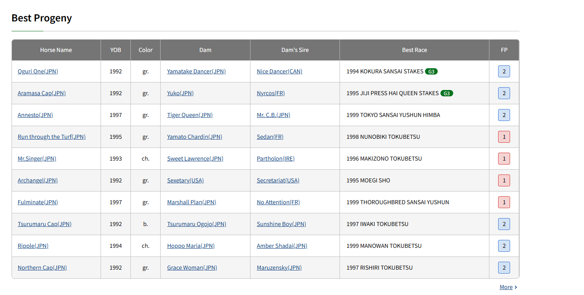Open Annesto(JPN) horse link
Screen dimensions: 584x295
tap(35, 115)
